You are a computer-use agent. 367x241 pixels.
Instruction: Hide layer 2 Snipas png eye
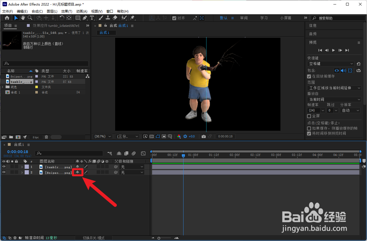pyautogui.click(x=4, y=172)
